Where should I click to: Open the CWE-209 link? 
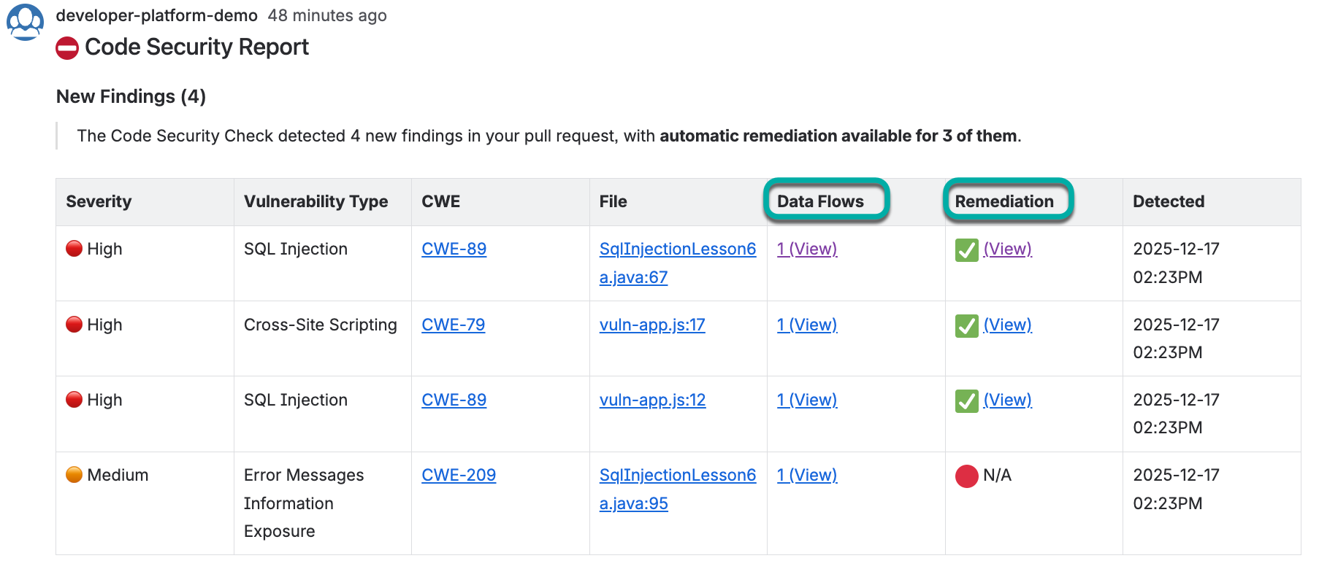tap(459, 475)
